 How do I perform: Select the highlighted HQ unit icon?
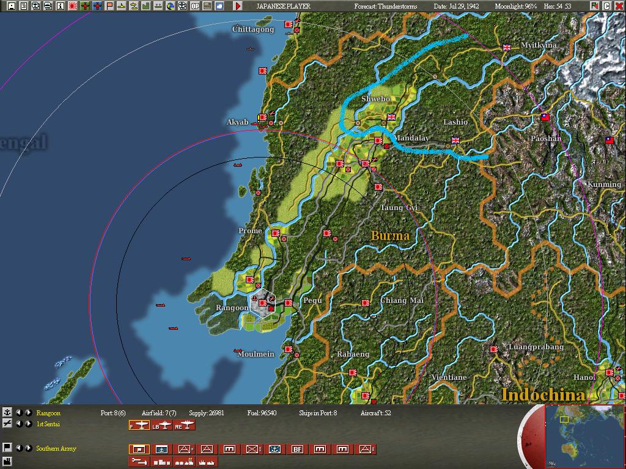(x=139, y=449)
